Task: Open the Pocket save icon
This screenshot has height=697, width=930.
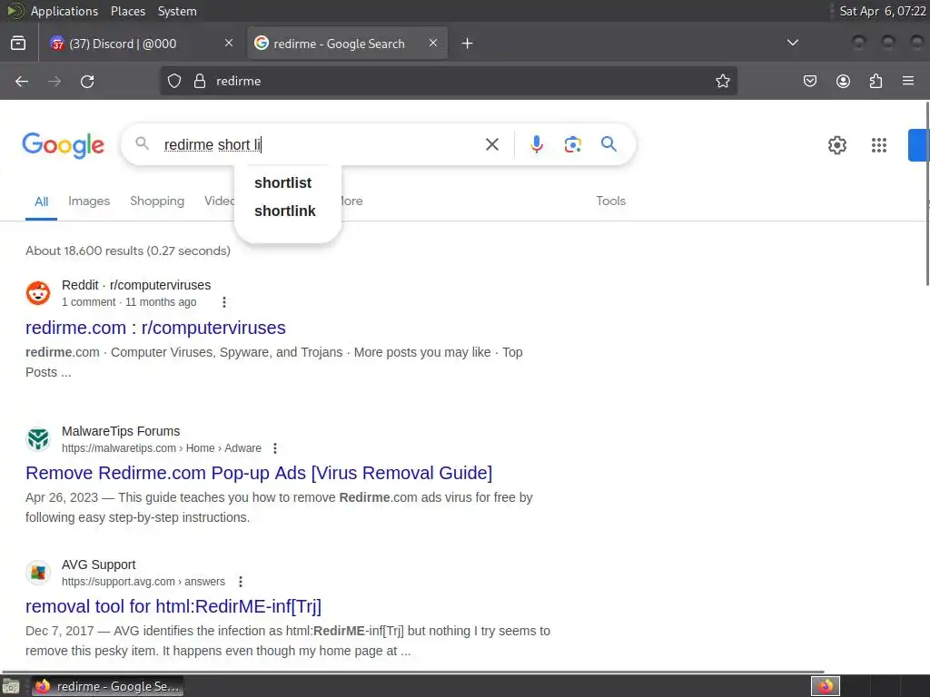Action: [x=809, y=81]
